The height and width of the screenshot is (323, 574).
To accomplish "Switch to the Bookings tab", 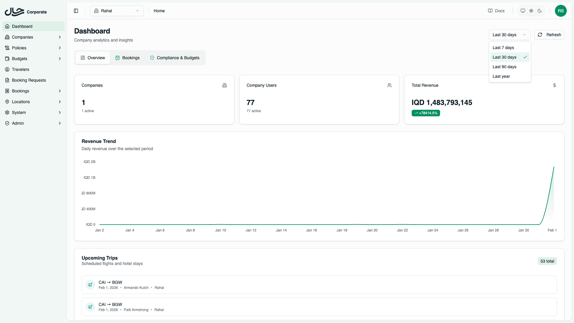I will pyautogui.click(x=128, y=58).
